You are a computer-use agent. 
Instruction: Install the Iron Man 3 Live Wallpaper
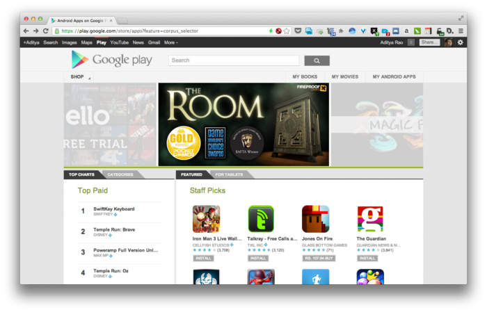coord(203,258)
